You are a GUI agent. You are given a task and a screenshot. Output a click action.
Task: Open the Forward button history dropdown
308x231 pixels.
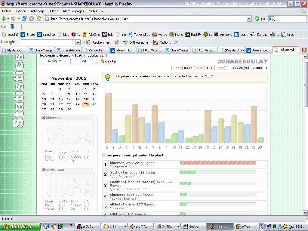tap(19, 19)
